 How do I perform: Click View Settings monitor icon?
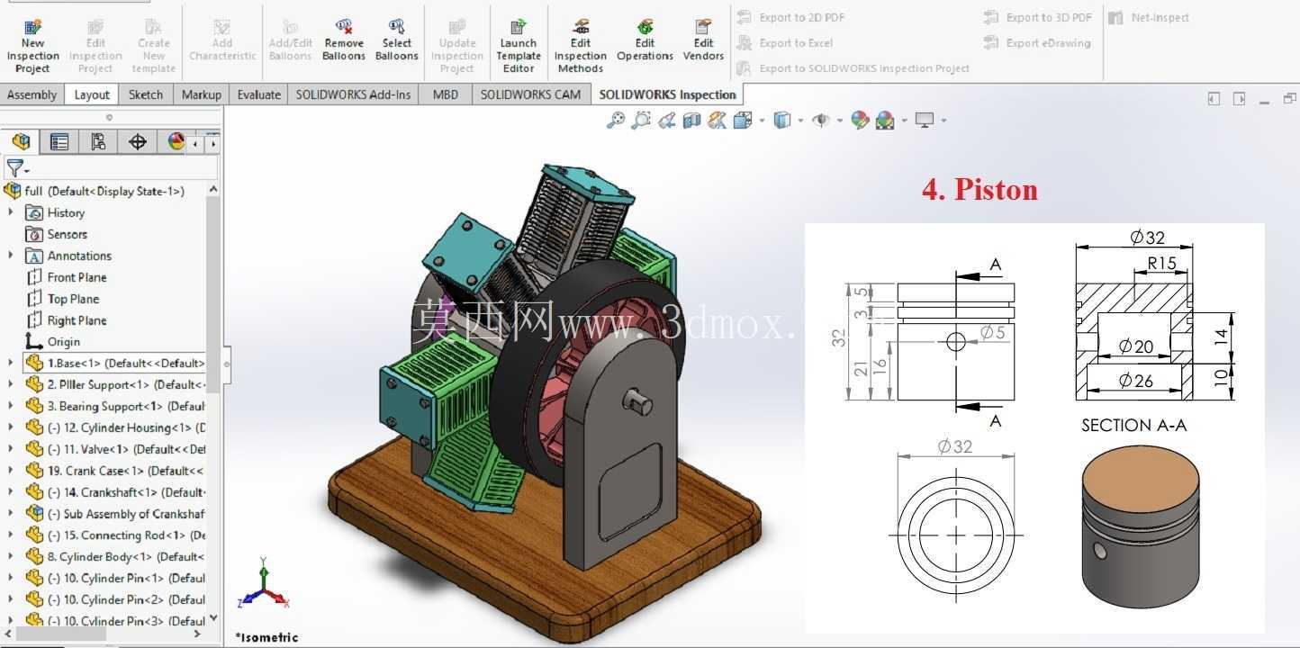[924, 120]
